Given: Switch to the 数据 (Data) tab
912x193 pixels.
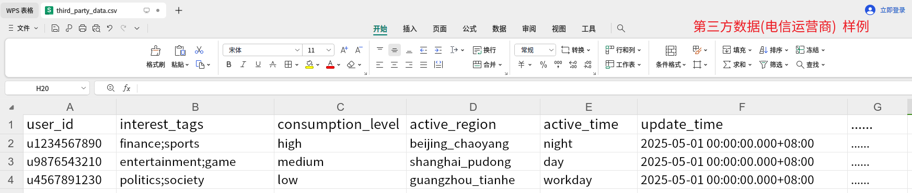Looking at the screenshot, I should point(499,29).
